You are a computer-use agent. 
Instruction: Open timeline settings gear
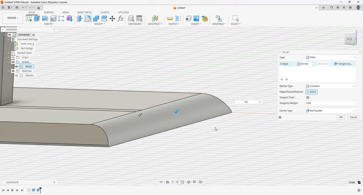tap(359, 190)
